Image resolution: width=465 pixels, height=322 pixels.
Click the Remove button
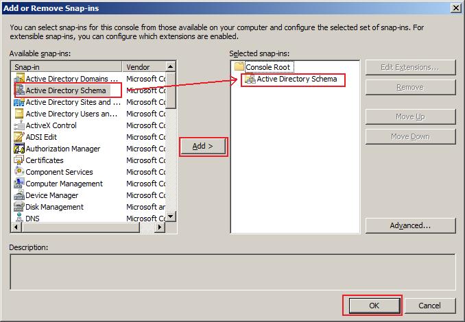point(410,88)
